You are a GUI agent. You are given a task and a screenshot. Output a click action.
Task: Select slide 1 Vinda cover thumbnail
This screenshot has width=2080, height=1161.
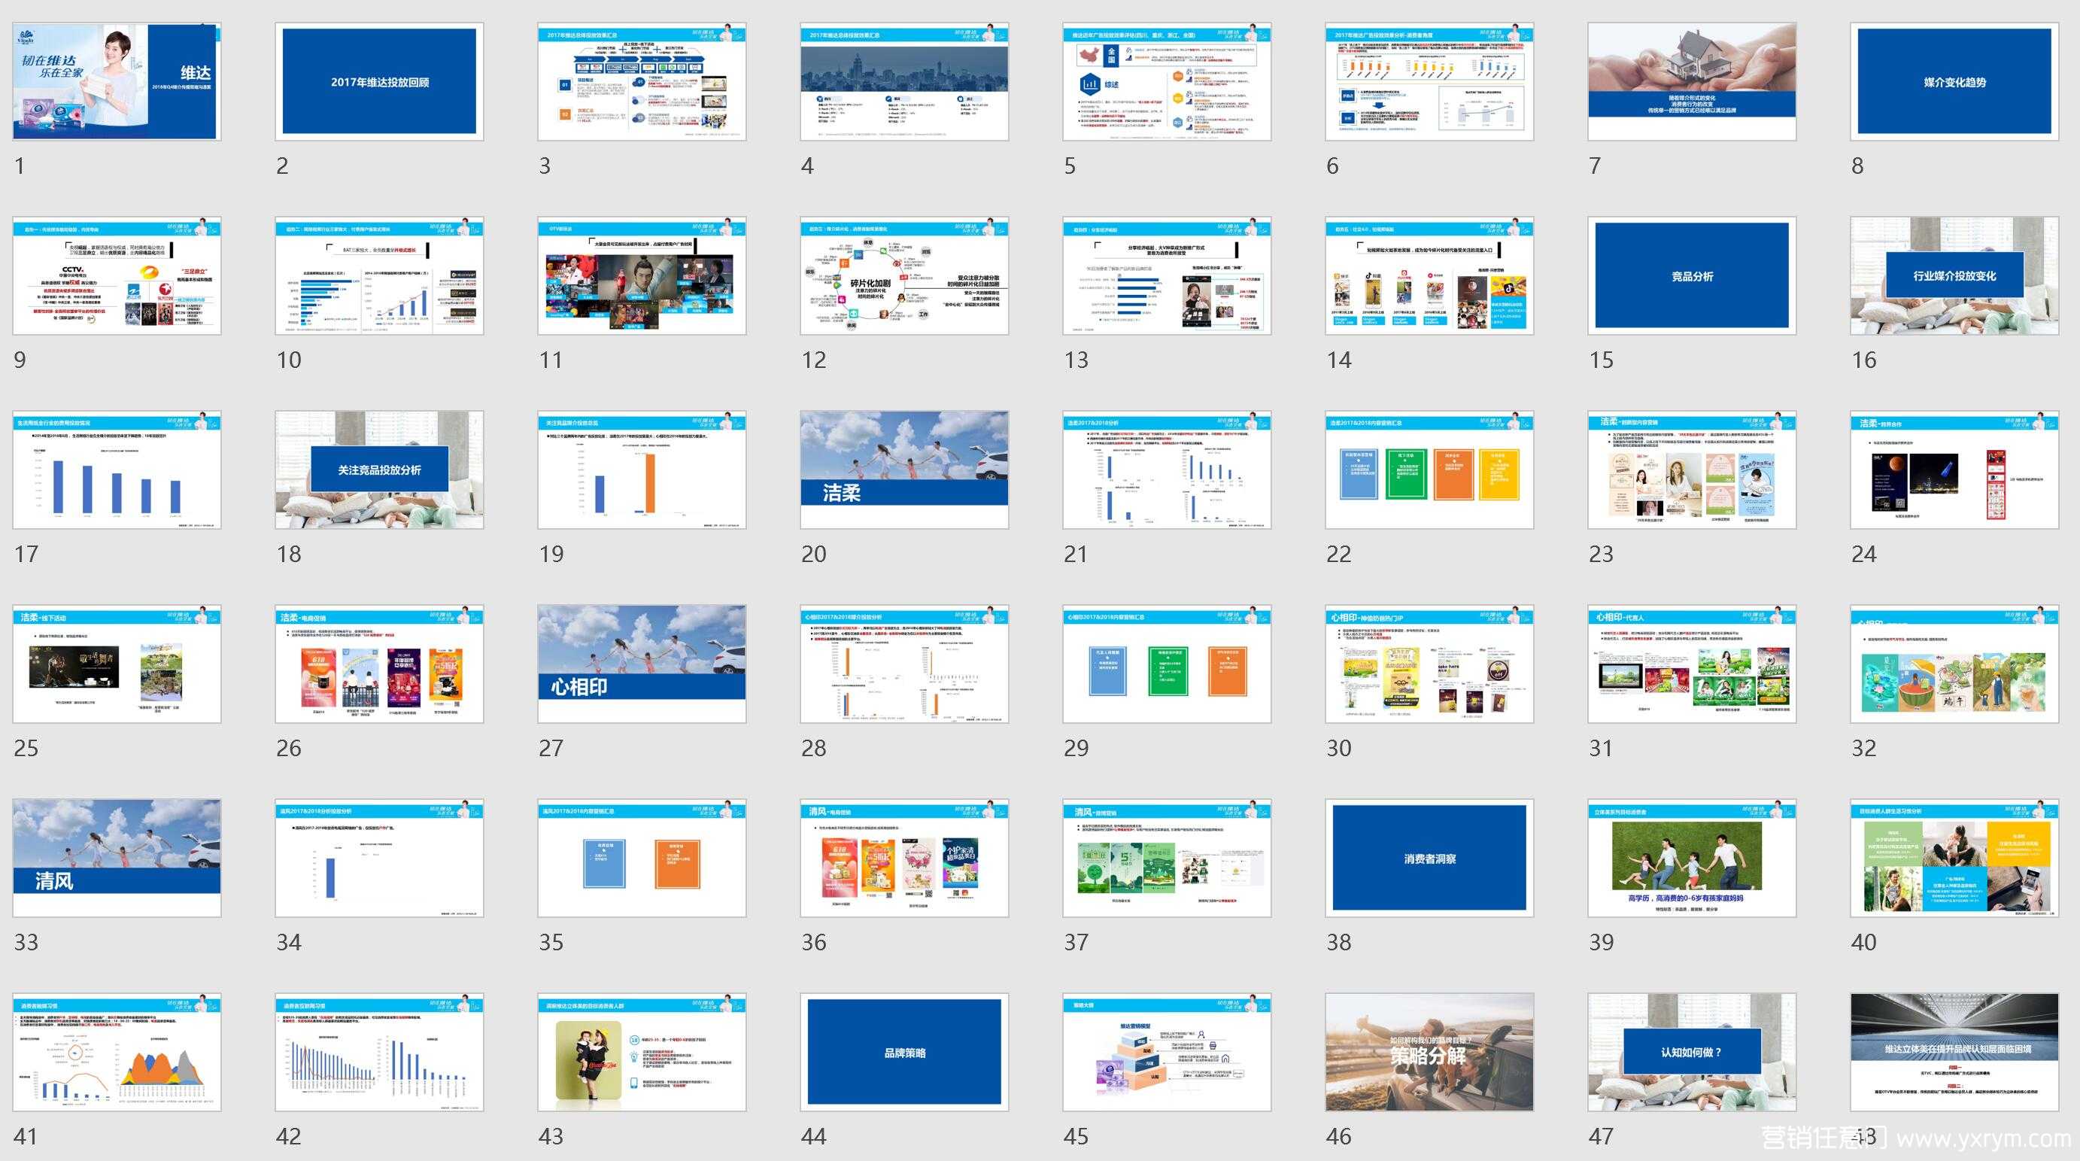pyautogui.click(x=117, y=81)
